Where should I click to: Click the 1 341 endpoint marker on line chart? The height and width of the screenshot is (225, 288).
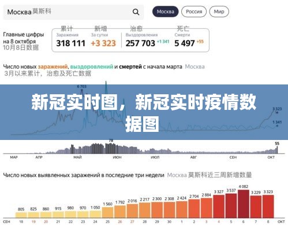[x=277, y=126]
